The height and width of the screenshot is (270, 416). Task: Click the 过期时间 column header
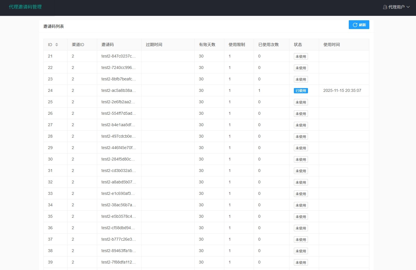click(154, 45)
